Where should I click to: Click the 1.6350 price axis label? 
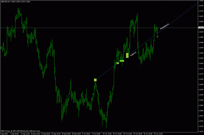[x=201, y=53]
